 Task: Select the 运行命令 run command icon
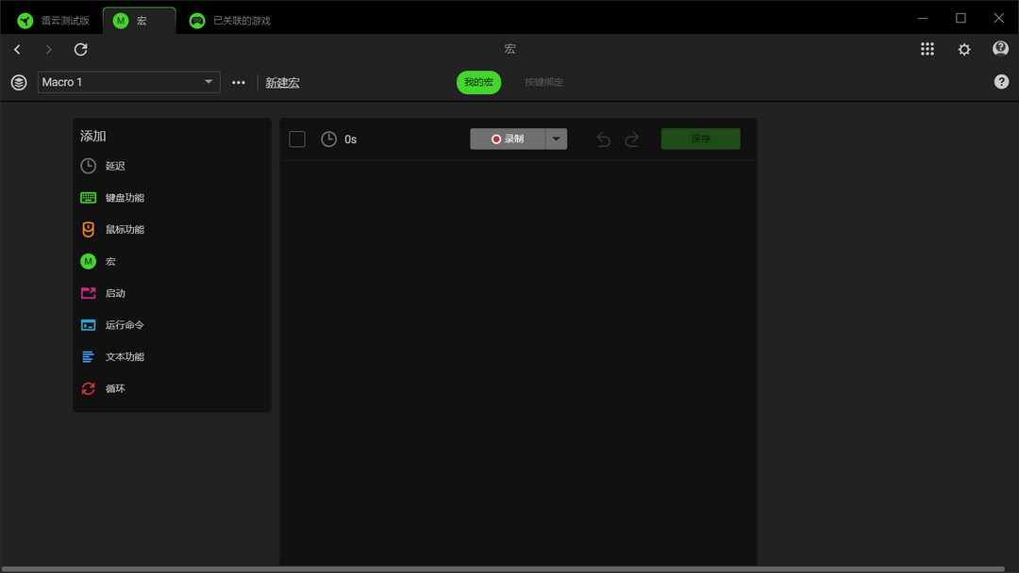coord(87,325)
